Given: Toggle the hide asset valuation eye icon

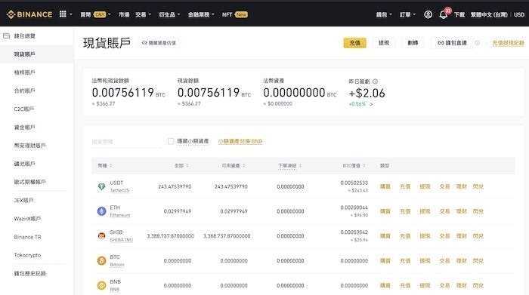Looking at the screenshot, I should 144,43.
